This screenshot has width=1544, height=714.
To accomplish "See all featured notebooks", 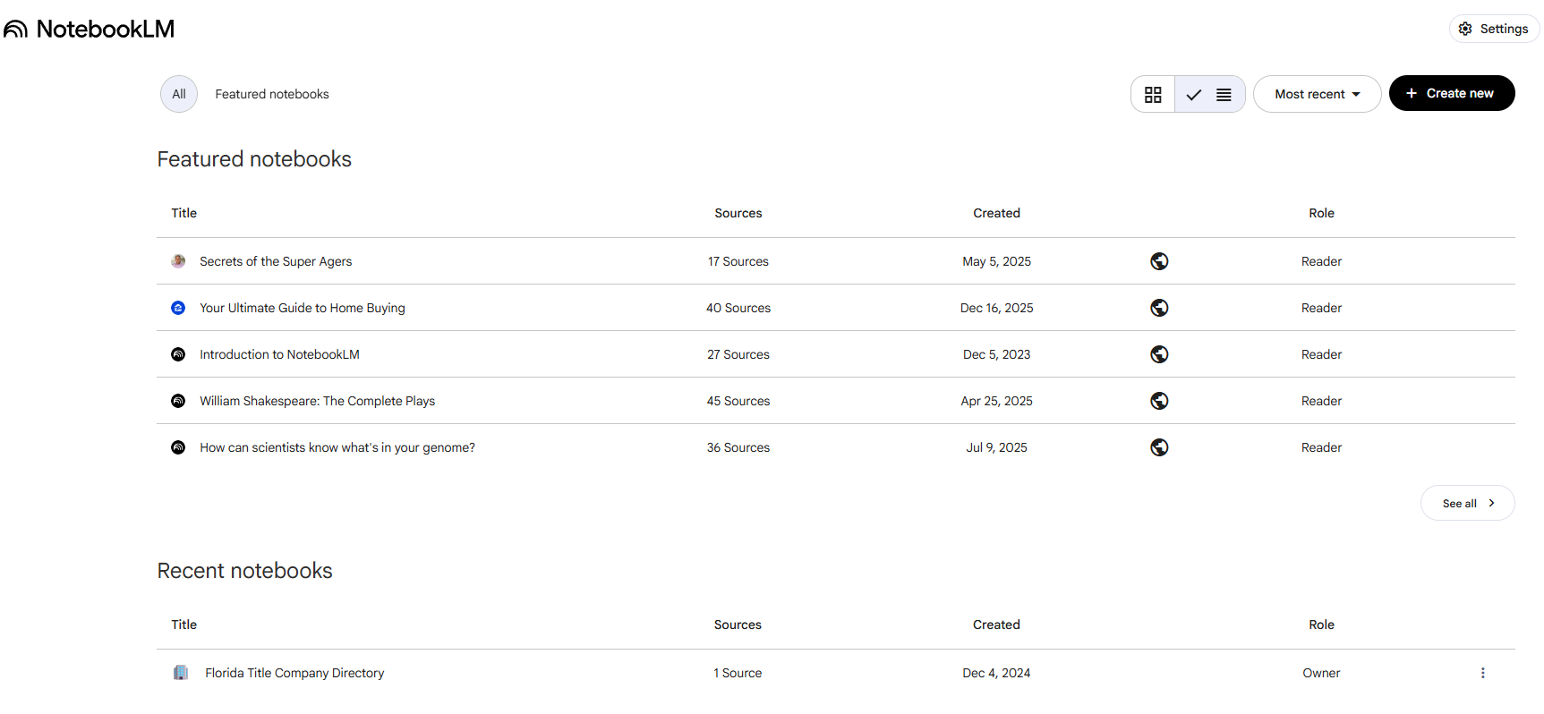I will (1467, 503).
